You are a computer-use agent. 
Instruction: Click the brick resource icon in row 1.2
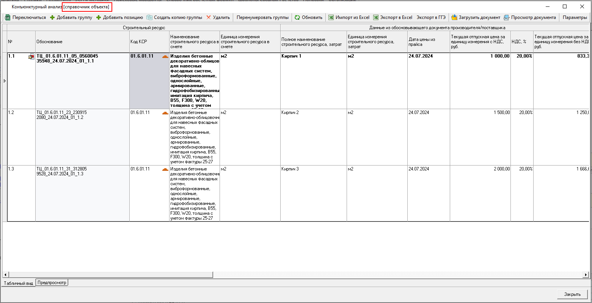(x=165, y=113)
